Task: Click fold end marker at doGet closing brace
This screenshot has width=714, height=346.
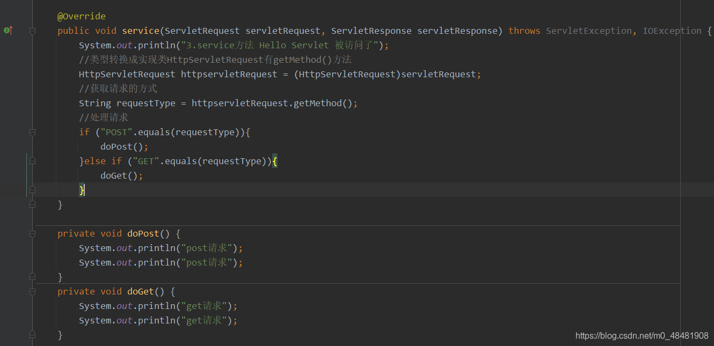Action: coord(33,335)
